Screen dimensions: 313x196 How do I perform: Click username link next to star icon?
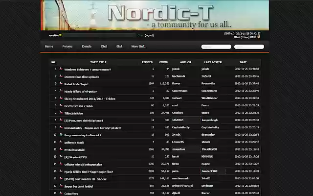[x=54, y=35]
